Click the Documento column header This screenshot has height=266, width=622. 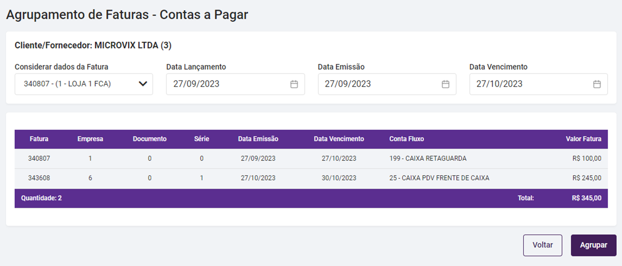tap(149, 139)
